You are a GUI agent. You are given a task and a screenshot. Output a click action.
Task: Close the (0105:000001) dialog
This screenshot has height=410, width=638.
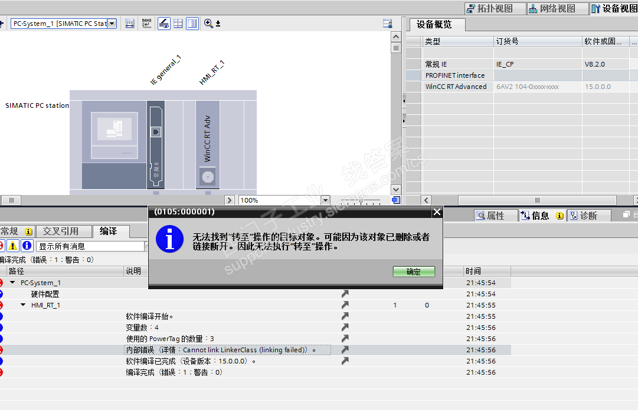(x=437, y=211)
